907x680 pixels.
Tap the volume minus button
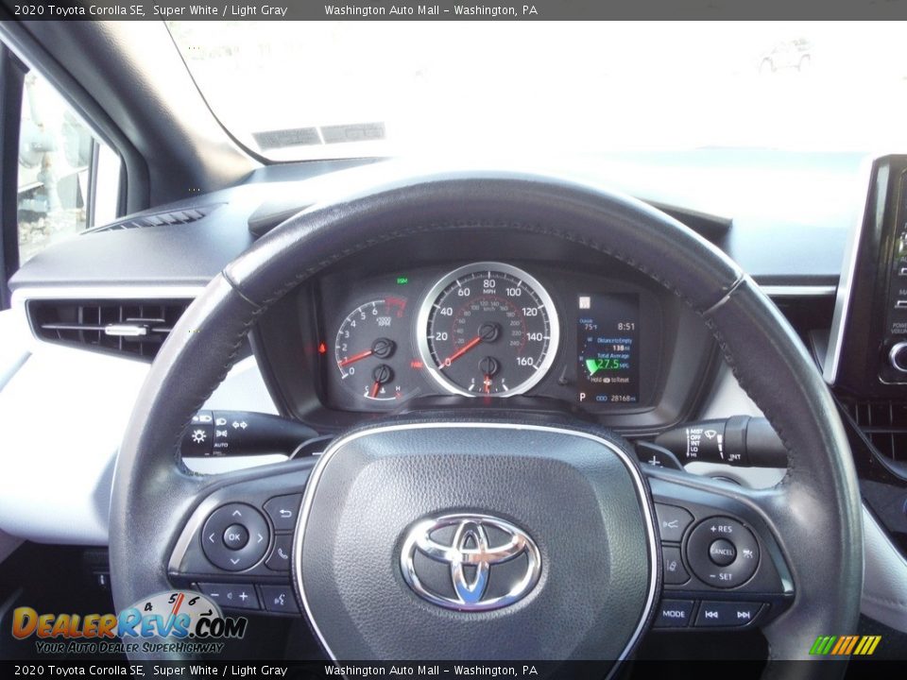(x=214, y=595)
